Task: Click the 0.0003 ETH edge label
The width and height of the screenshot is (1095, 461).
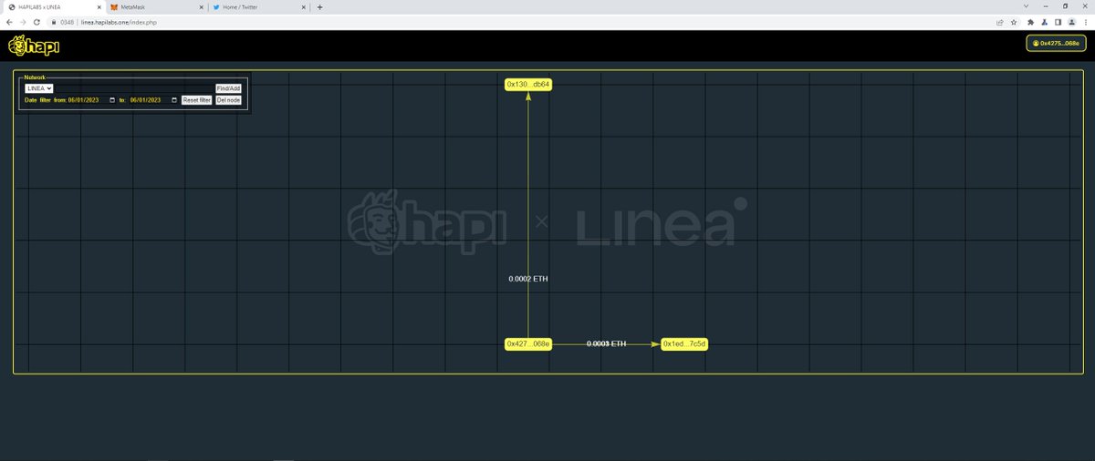Action: pyautogui.click(x=607, y=343)
